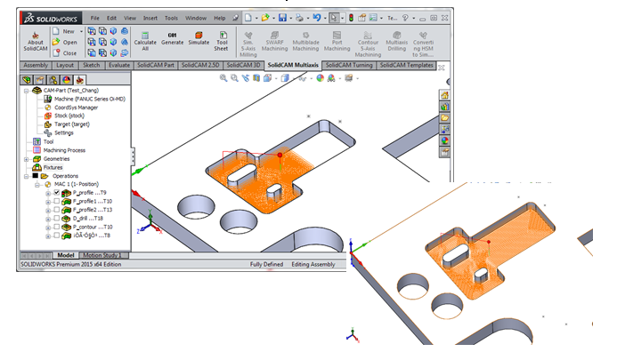The height and width of the screenshot is (360, 617).
Task: Open the FeatureManager design tree tab
Action: (27, 80)
